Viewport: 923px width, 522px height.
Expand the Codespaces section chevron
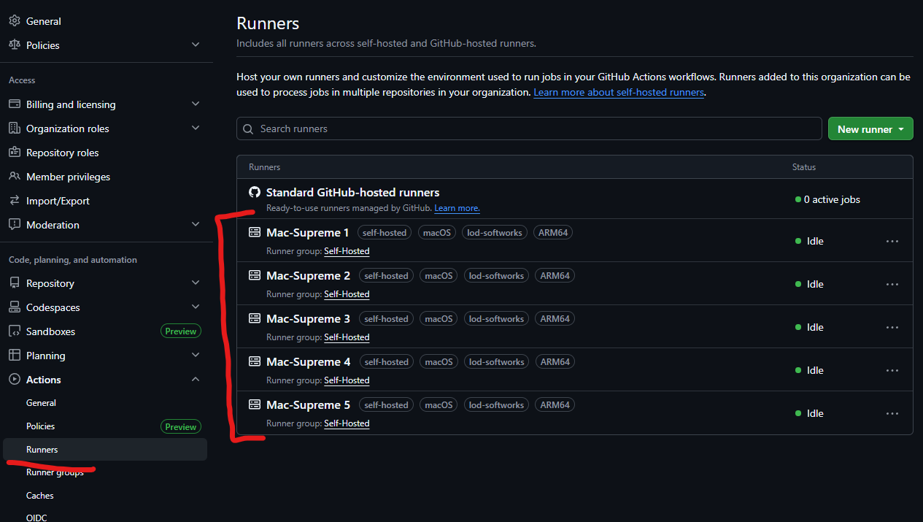pyautogui.click(x=196, y=307)
